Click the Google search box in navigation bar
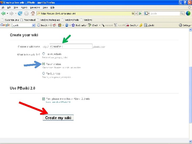Screen dimensions: 192x144 point(165,13)
